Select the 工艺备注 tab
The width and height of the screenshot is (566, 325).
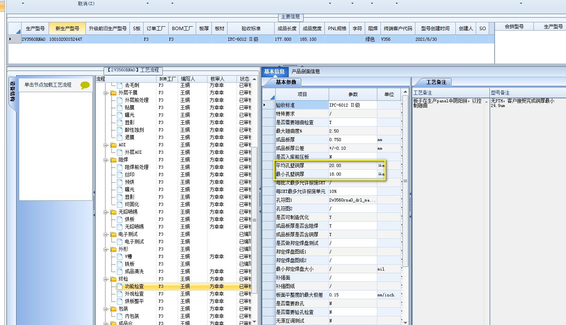point(436,82)
